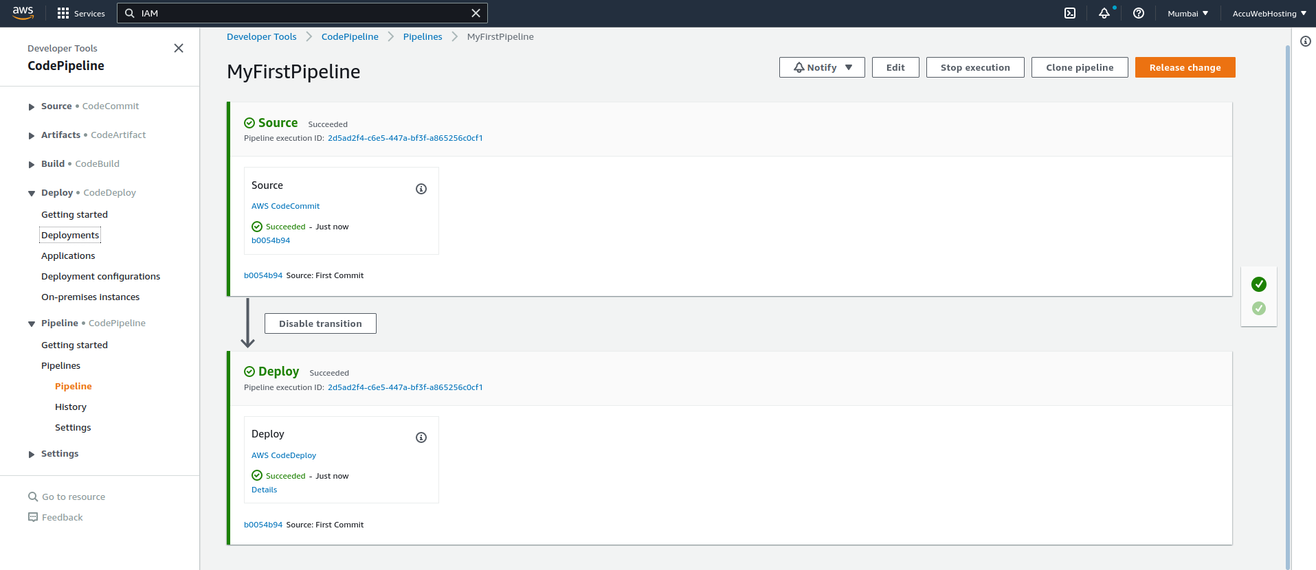
Task: Click the AWS logo home icon
Action: pyautogui.click(x=23, y=13)
